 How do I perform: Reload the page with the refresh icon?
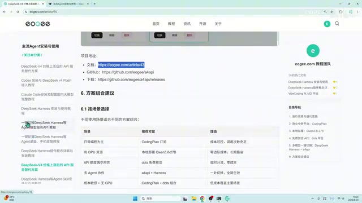[18, 12]
